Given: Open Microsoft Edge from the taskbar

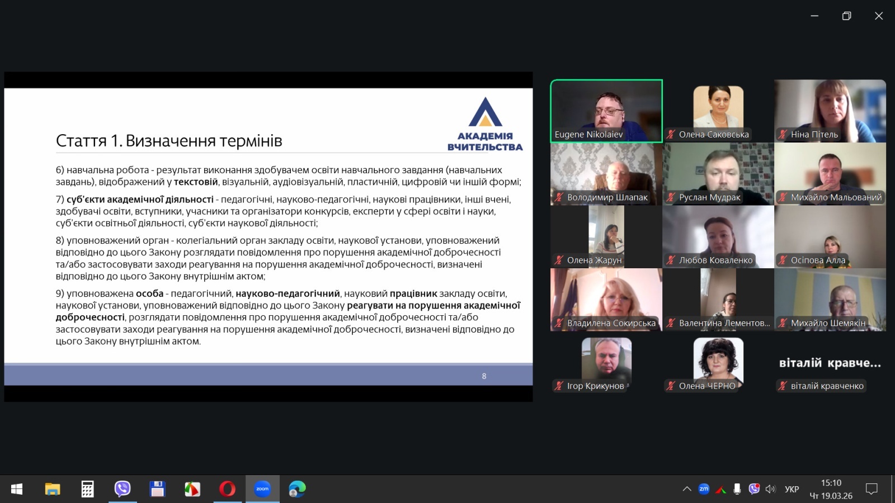Looking at the screenshot, I should pyautogui.click(x=297, y=489).
